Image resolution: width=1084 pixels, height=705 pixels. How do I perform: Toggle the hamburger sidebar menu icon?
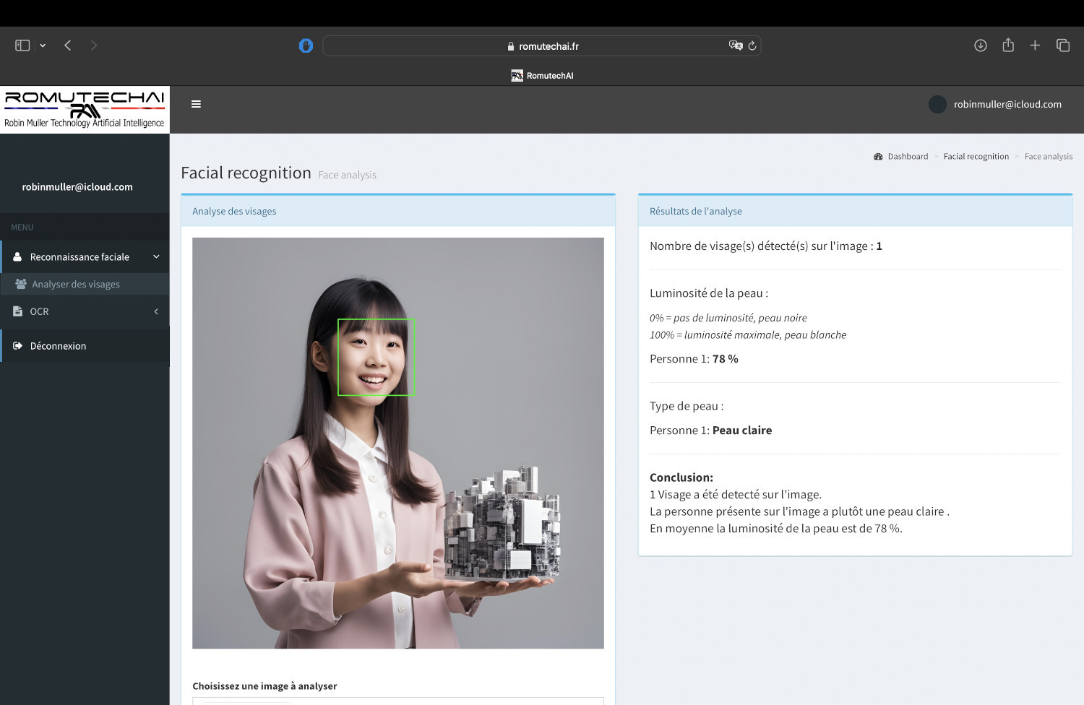click(x=196, y=104)
